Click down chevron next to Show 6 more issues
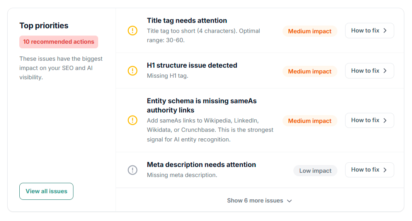412x221 pixels. pos(289,201)
